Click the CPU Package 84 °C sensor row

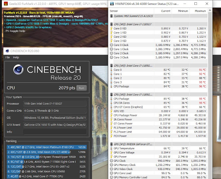158,86
